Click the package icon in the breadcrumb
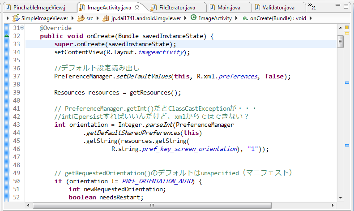This screenshot has height=211, width=354. click(106, 18)
